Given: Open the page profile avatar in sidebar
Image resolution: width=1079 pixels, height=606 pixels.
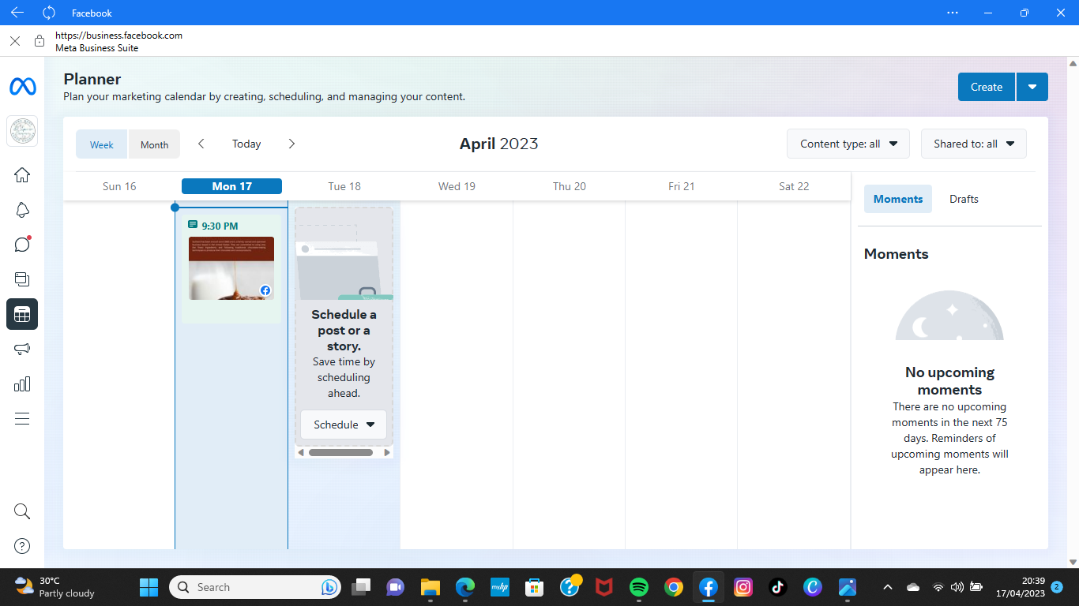Looking at the screenshot, I should (22, 130).
